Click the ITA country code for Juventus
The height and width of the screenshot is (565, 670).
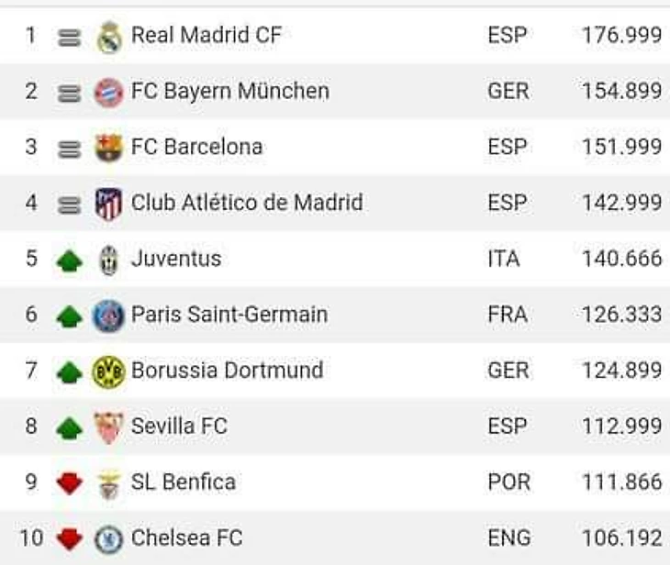504,259
